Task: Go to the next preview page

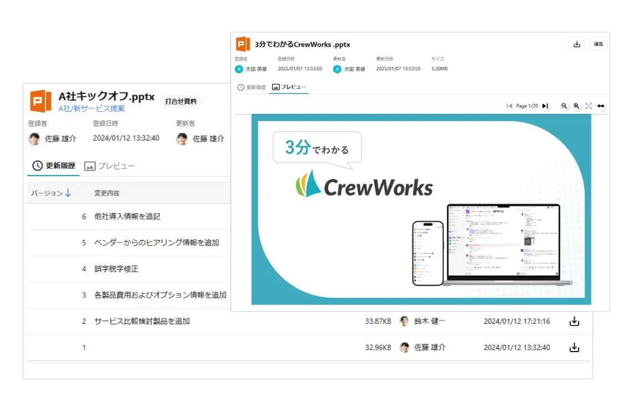Action: click(x=545, y=106)
